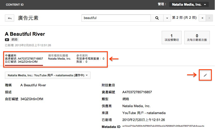This screenshot has width=215, height=130.
Task: Click the 供應商 value Natalia Media, Inc.
Action: click(136, 106)
